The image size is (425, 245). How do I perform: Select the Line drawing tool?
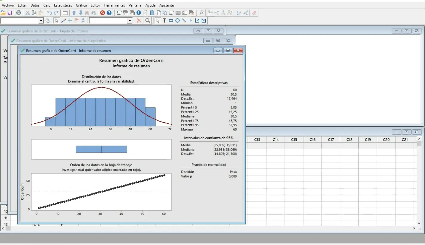pos(184,21)
